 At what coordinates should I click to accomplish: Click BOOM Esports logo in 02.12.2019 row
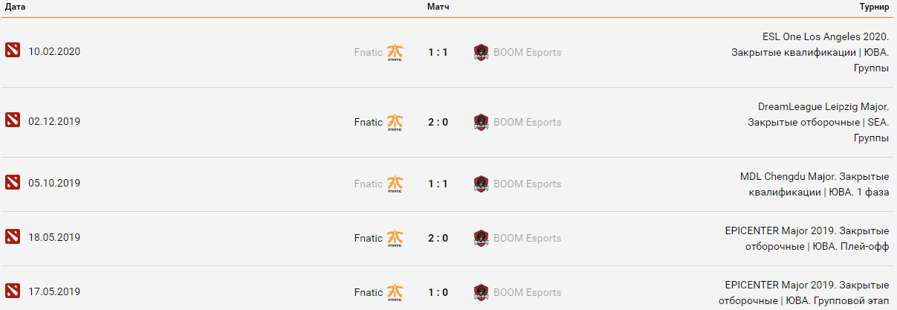pyautogui.click(x=481, y=123)
